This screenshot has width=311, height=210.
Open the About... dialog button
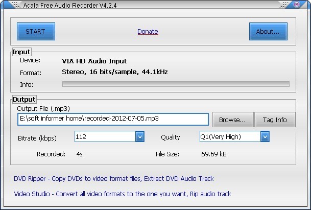tap(268, 31)
